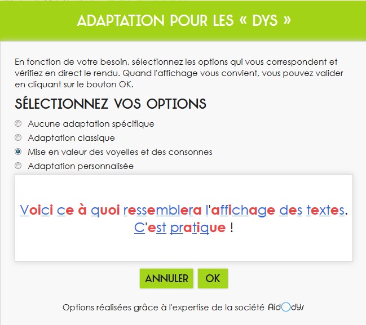Viewport: 366px width, 325px height.
Task: Click the "Adaptation personnalisée" label text
Action: click(81, 166)
